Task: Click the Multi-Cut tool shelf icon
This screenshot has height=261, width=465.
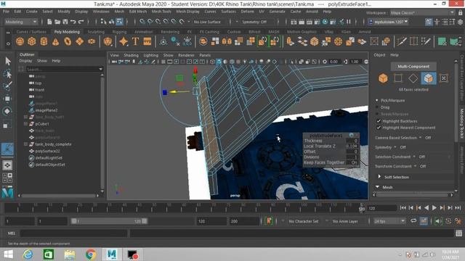Action: coord(402,41)
